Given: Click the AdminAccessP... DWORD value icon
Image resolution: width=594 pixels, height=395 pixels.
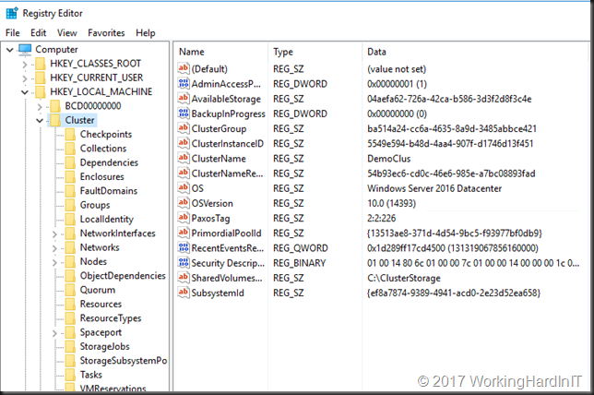Looking at the screenshot, I should (x=184, y=83).
